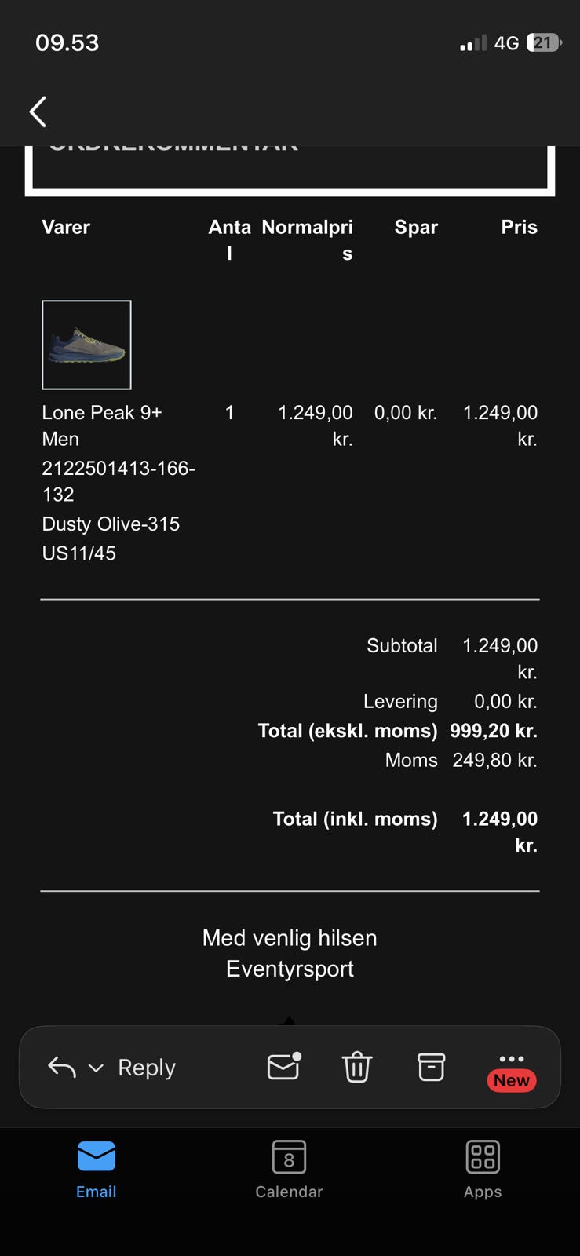Tap the cellular signal bars icon
Viewport: 580px width, 1256px height.
click(x=473, y=43)
